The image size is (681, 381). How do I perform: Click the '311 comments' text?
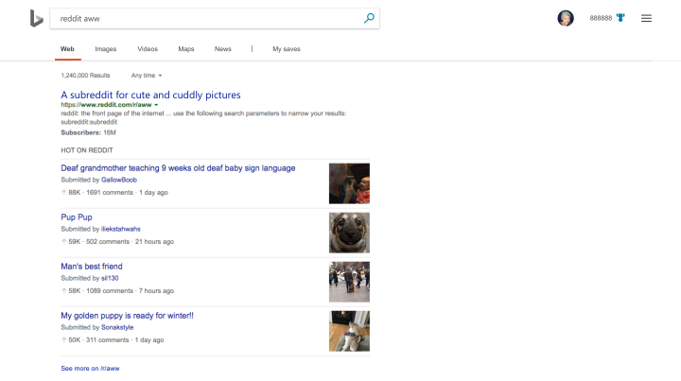(107, 339)
